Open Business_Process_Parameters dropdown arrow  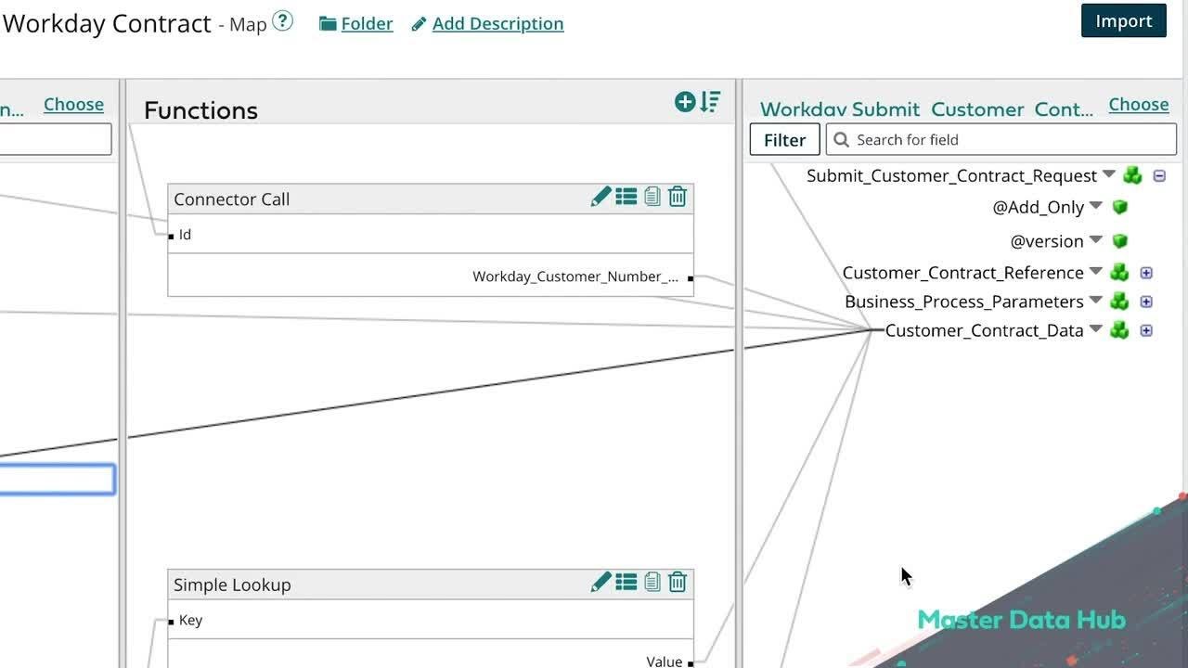coord(1096,301)
